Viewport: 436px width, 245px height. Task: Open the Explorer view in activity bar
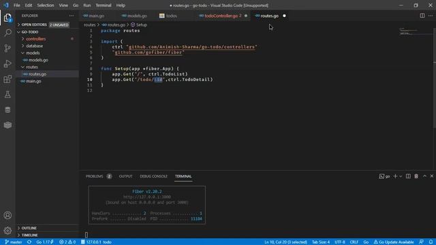click(7, 18)
